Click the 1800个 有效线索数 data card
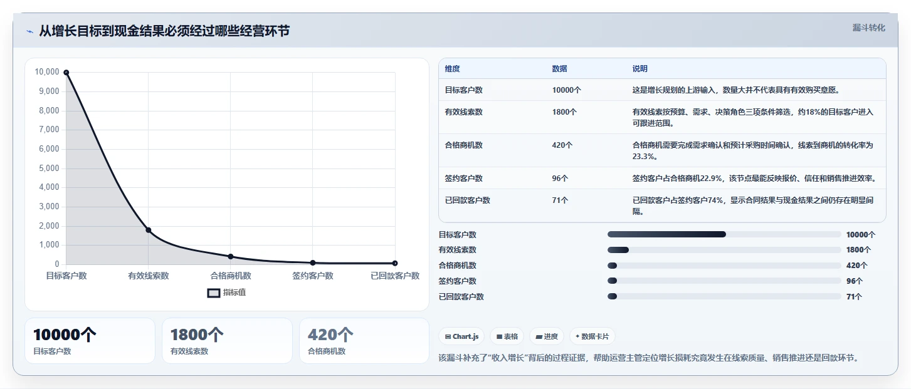 coord(227,341)
